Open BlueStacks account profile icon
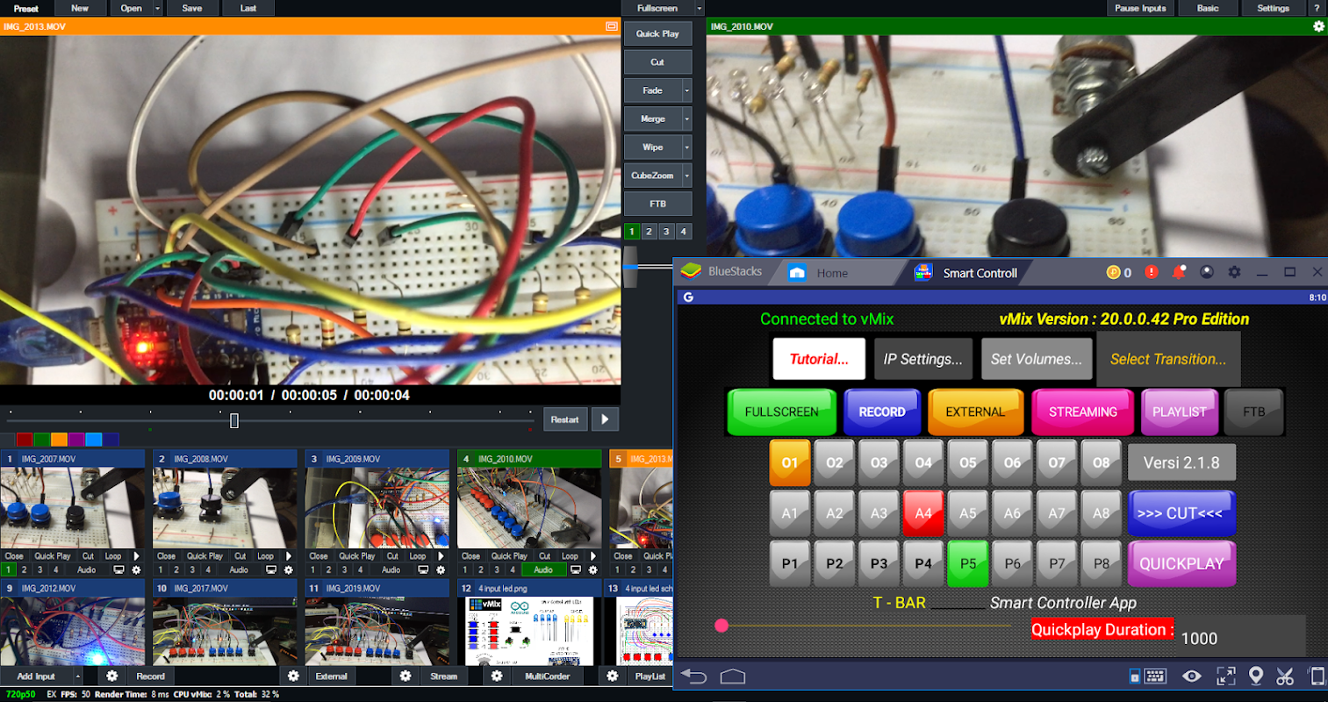This screenshot has width=1328, height=702. [1207, 272]
